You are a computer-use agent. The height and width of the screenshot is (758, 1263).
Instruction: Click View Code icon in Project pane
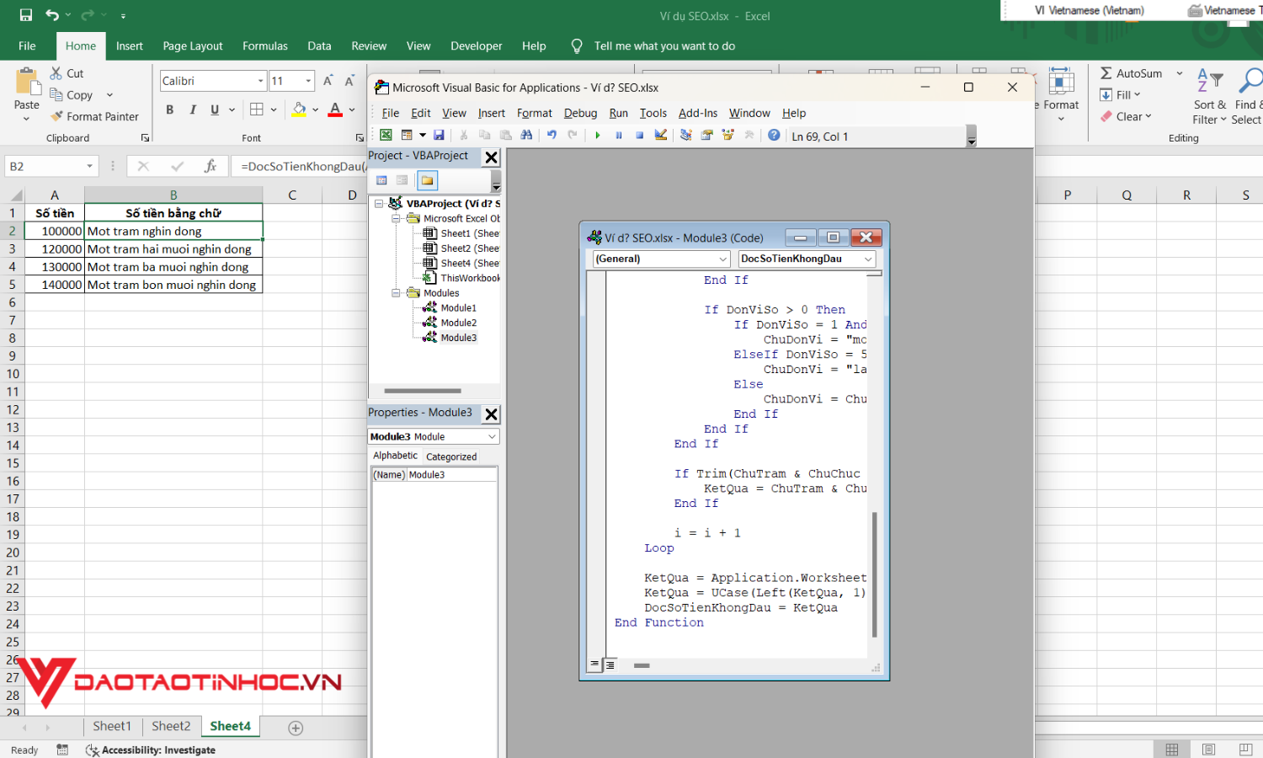point(381,180)
